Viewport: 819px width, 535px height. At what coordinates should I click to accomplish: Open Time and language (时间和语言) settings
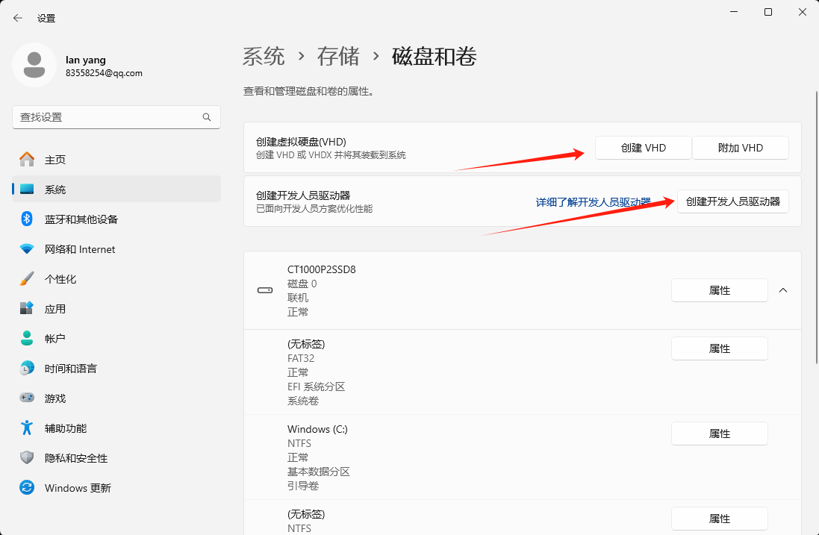(x=116, y=368)
